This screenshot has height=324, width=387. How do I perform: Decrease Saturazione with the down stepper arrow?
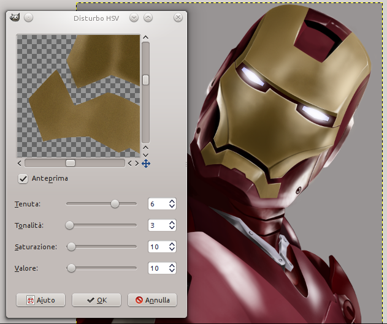(172, 250)
